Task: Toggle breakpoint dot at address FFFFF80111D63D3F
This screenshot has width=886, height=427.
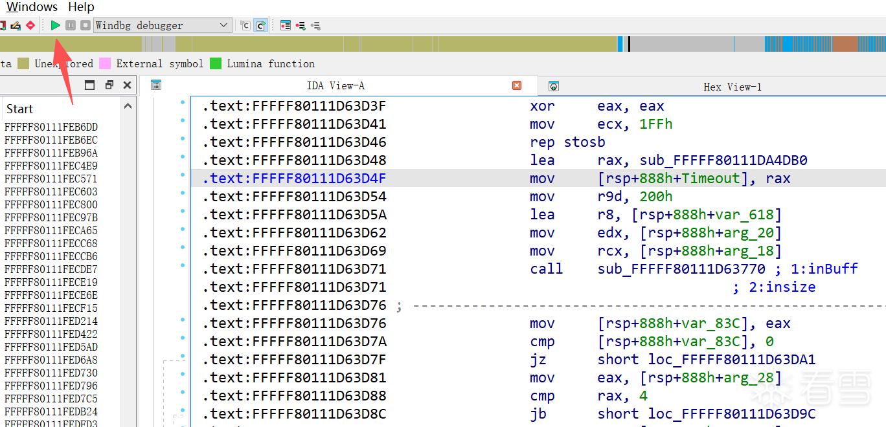Action: point(183,103)
